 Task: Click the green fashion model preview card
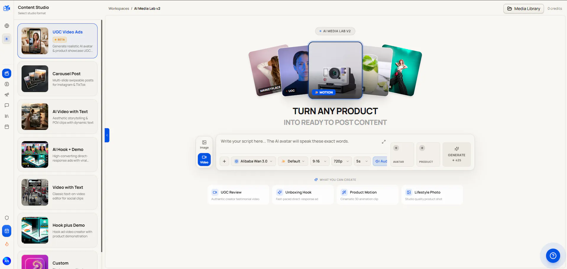click(x=406, y=70)
